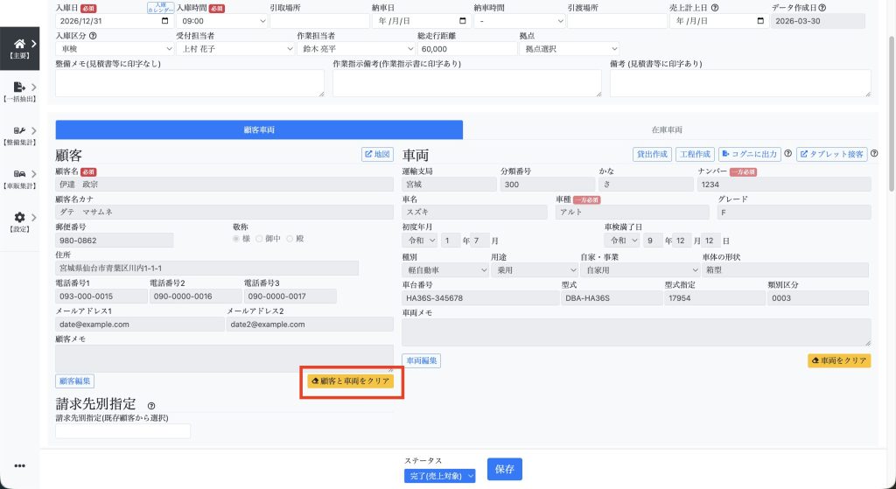The width and height of the screenshot is (896, 489).
Task: Open the 主要 home sidebar icon
Action: (19, 48)
